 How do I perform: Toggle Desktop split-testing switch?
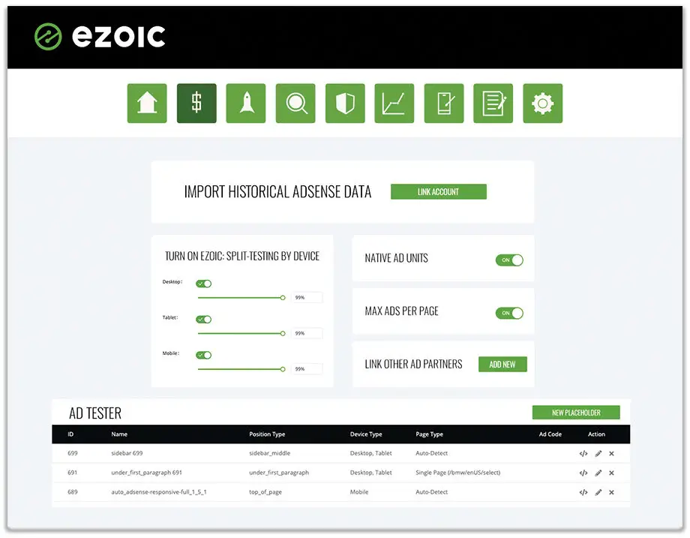pyautogui.click(x=204, y=284)
